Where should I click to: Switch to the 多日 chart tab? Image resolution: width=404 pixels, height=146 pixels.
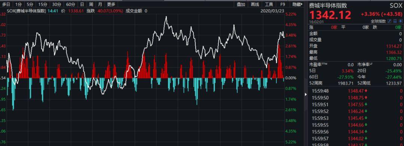coord(6,4)
